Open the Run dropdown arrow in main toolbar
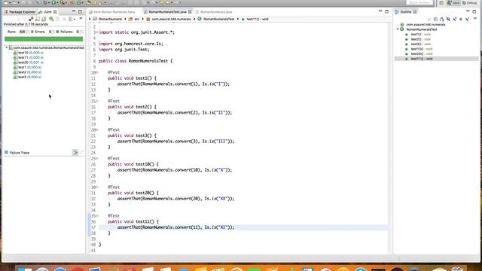 (57, 2)
